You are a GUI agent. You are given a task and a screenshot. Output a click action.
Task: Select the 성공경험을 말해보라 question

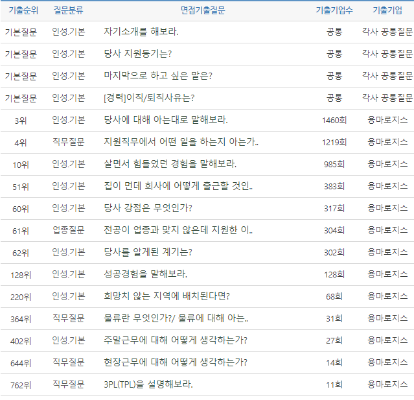[x=145, y=274]
